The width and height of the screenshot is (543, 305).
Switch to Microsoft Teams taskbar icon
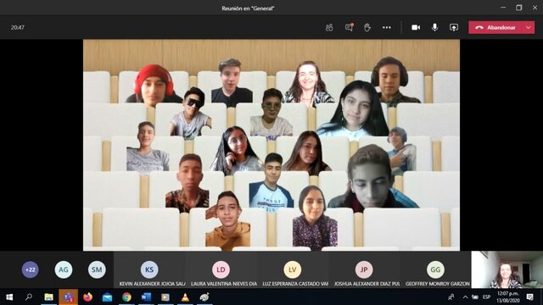point(68,297)
